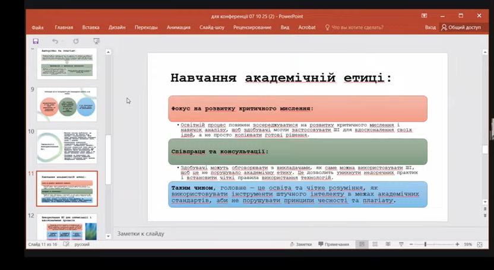This screenshot has width=494, height=270.
Task: Toggle the Заметки notes pane
Action: [x=300, y=244]
